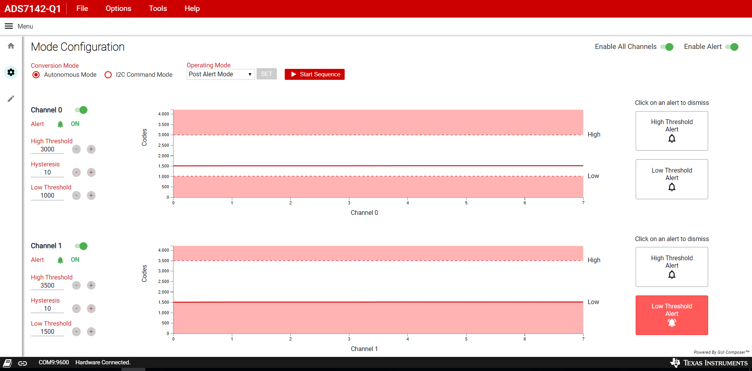Toggle the Enable Alert switch
The width and height of the screenshot is (752, 371).
click(732, 47)
